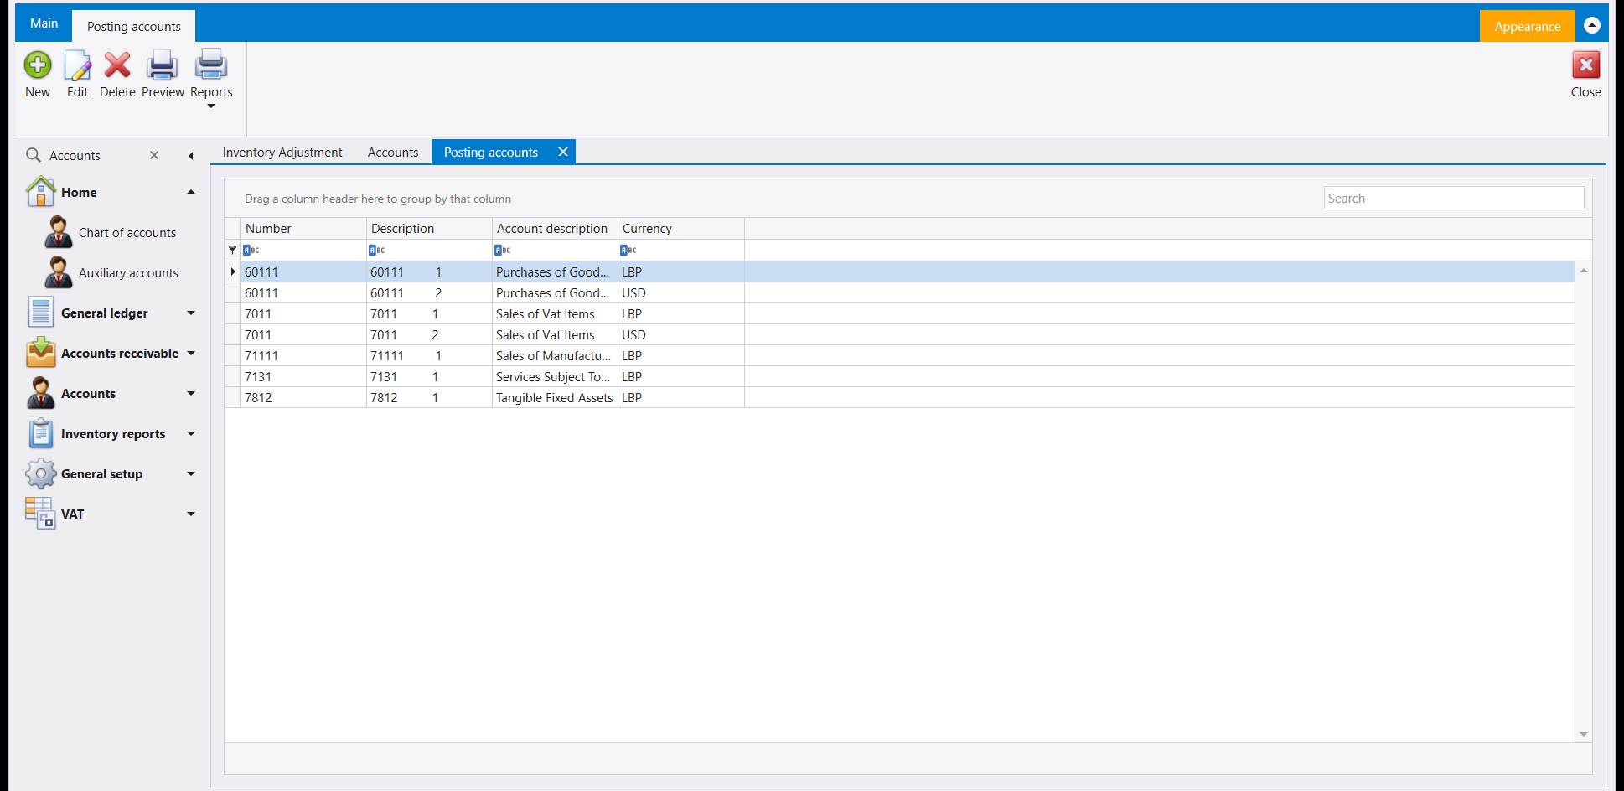The height and width of the screenshot is (791, 1624).
Task: Click scrollbar up arrow in grid
Action: pyautogui.click(x=1584, y=270)
